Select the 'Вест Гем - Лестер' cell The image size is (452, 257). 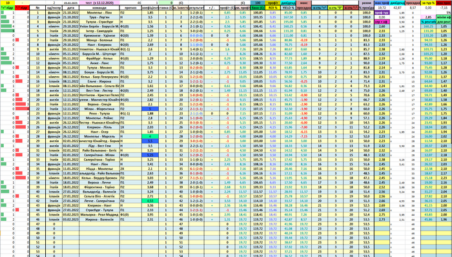(99, 90)
